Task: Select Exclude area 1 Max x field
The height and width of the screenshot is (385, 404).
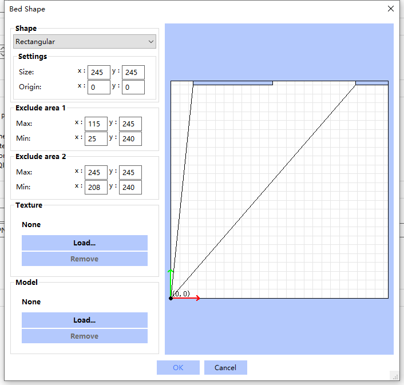Action: click(96, 124)
